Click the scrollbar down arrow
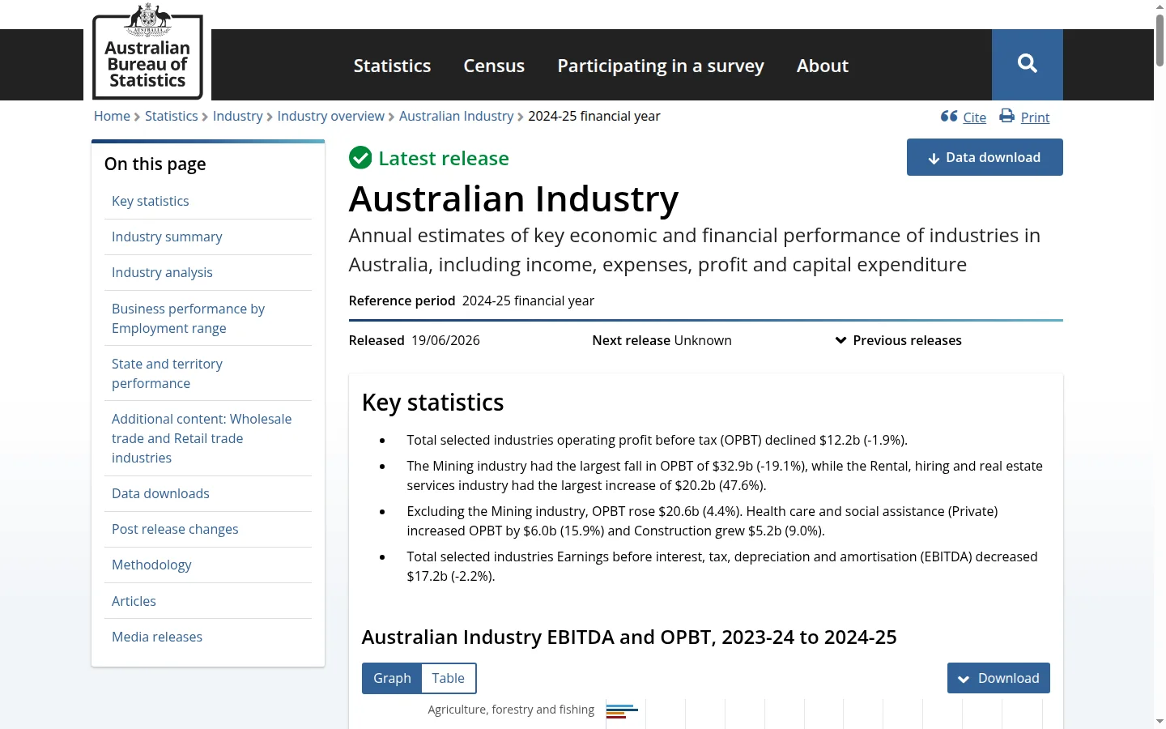This screenshot has height=729, width=1166. click(1160, 721)
